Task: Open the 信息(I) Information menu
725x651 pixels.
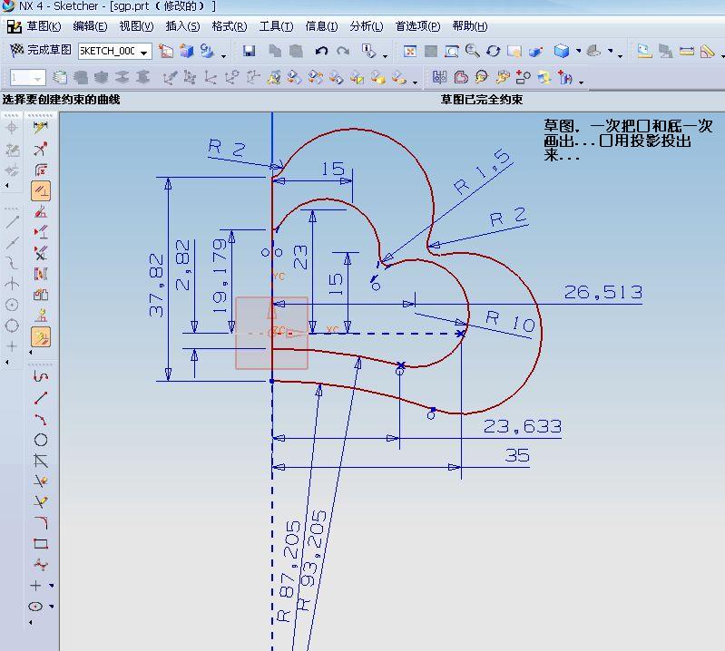Action: [x=321, y=26]
